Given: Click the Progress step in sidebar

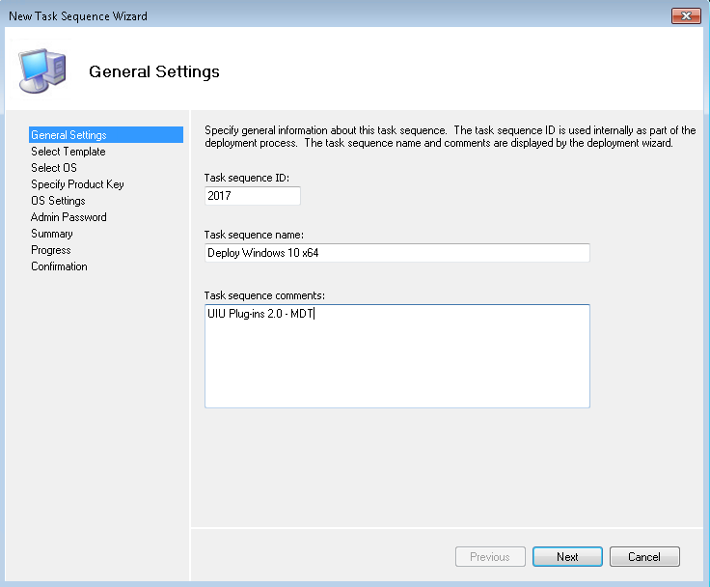Looking at the screenshot, I should point(50,250).
